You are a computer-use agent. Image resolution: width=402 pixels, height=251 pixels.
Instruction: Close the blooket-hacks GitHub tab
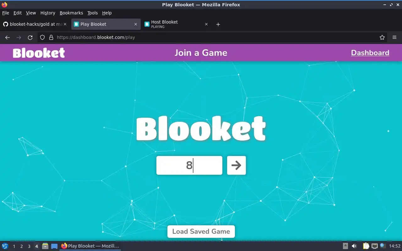point(65,24)
